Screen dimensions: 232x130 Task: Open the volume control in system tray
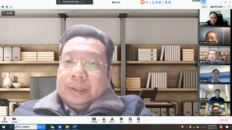click(205, 127)
